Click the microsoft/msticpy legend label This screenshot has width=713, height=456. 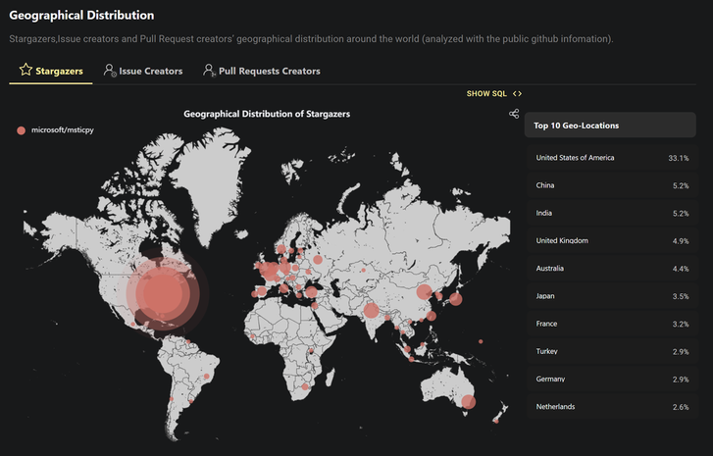(x=63, y=130)
